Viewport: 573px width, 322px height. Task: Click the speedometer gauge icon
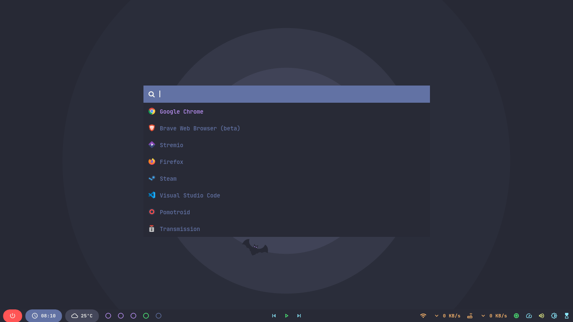pyautogui.click(x=529, y=316)
